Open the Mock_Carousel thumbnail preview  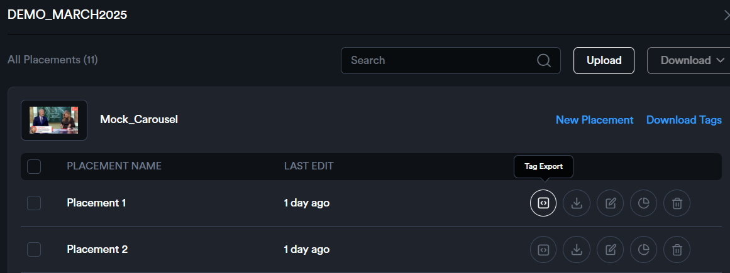(54, 120)
